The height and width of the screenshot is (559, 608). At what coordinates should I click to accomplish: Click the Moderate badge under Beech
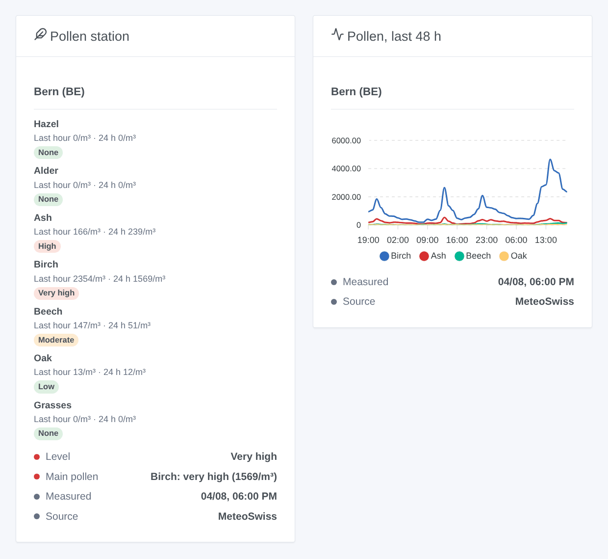pos(56,340)
